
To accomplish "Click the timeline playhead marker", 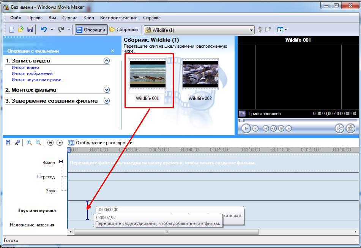I will [69, 150].
